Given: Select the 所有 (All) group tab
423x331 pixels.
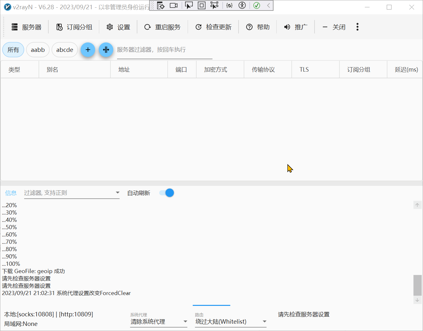Looking at the screenshot, I should (13, 50).
